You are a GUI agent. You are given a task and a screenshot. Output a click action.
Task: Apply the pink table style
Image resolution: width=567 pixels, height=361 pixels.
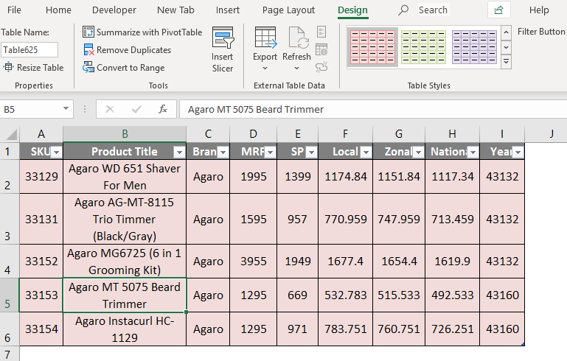pos(372,49)
